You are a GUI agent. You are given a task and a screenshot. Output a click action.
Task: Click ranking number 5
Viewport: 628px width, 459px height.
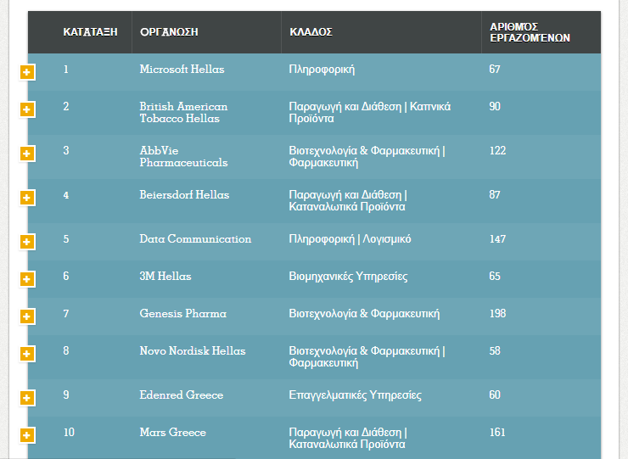pos(66,239)
